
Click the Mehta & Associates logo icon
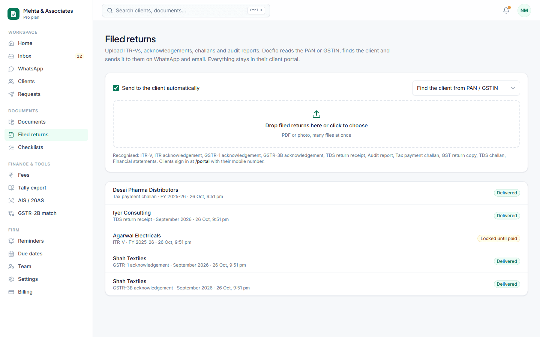pyautogui.click(x=13, y=14)
